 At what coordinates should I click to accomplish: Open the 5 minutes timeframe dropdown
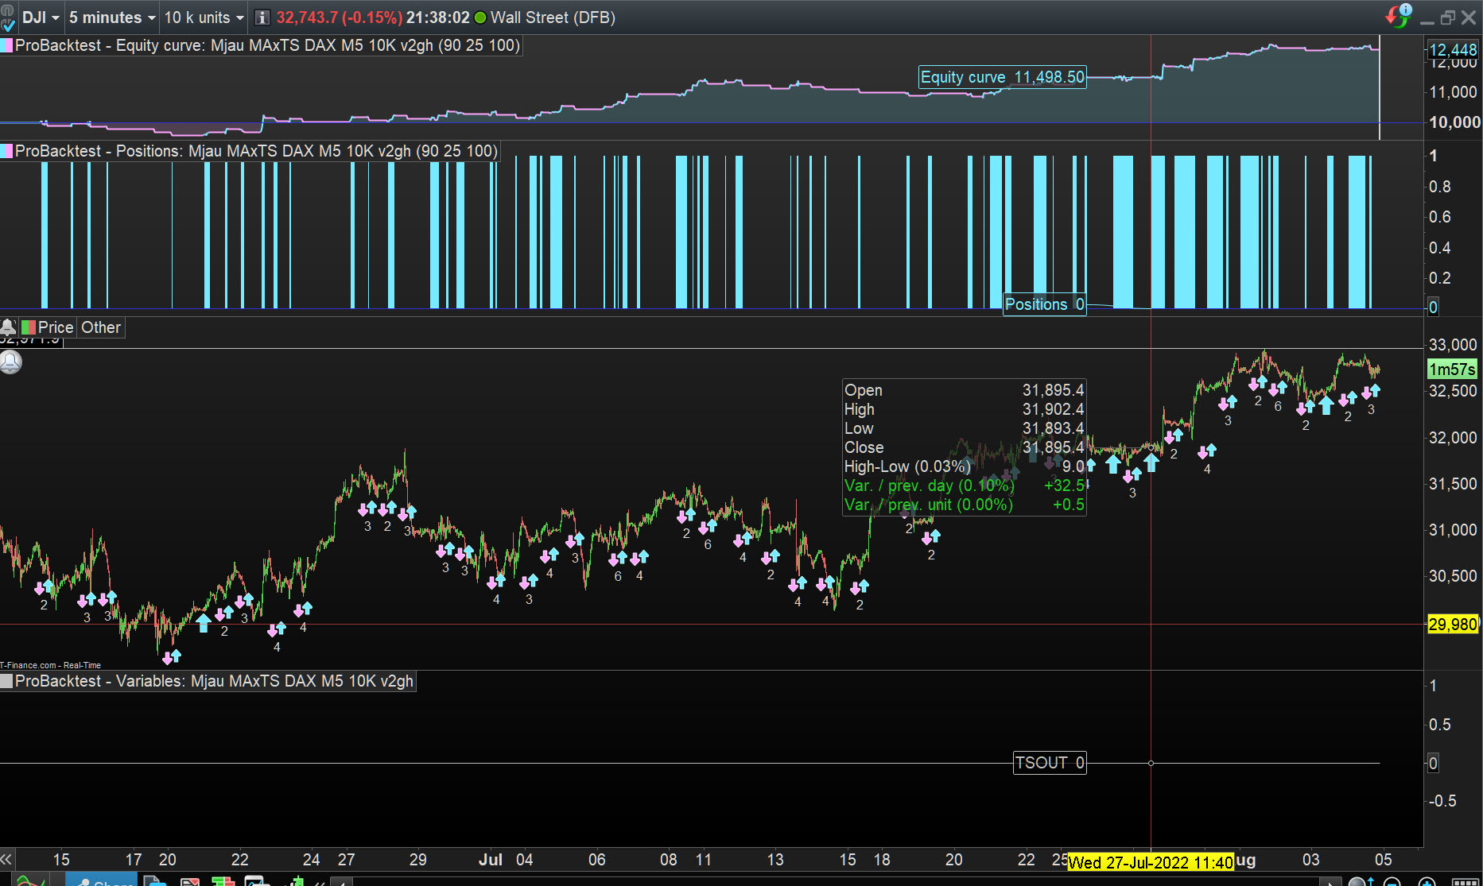coord(112,17)
